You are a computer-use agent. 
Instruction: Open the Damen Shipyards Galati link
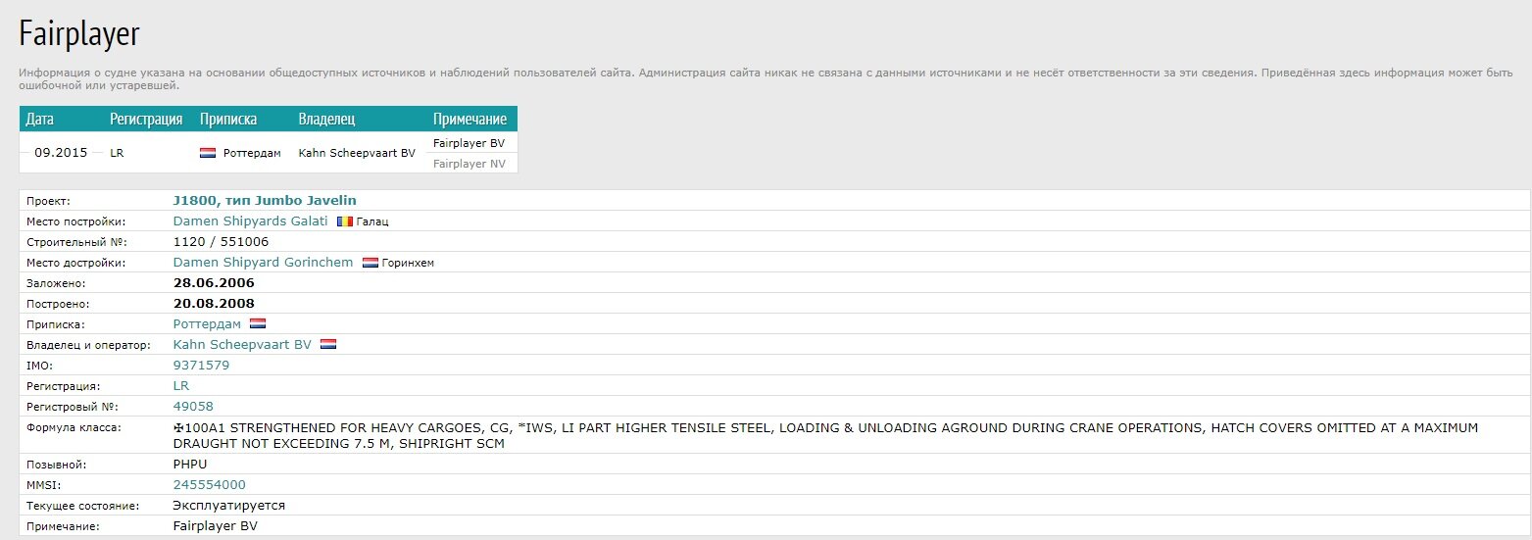pos(250,221)
